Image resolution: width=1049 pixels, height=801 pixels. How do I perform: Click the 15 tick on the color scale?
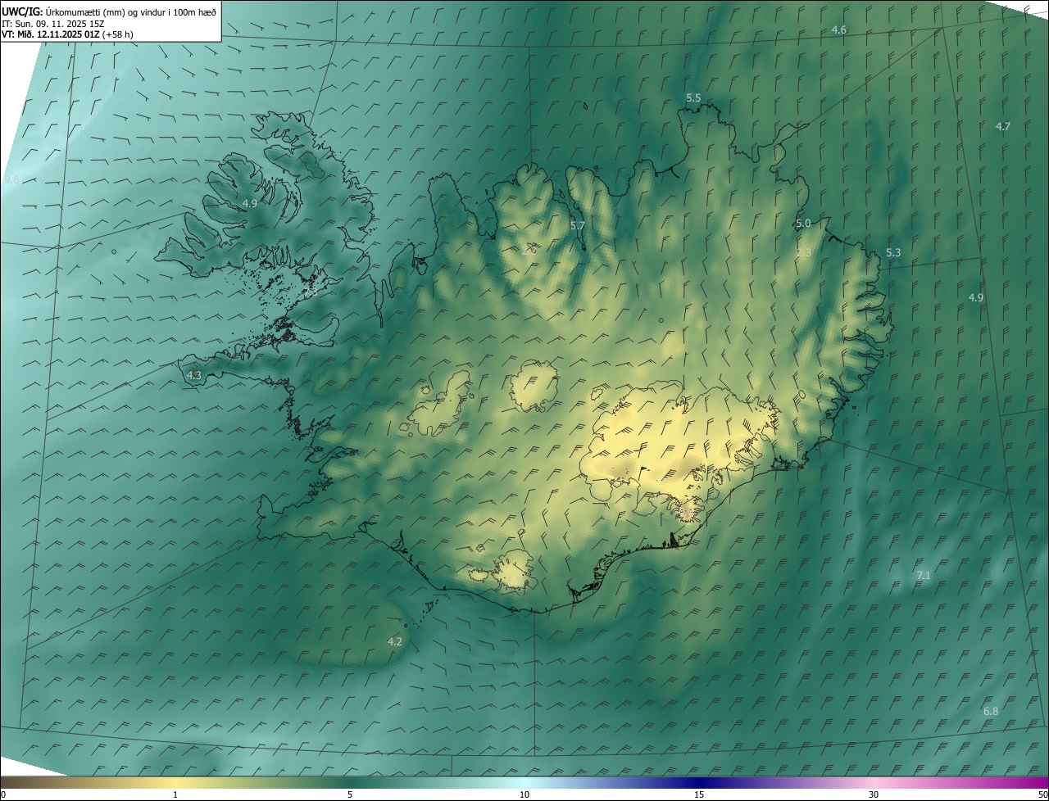click(x=699, y=795)
